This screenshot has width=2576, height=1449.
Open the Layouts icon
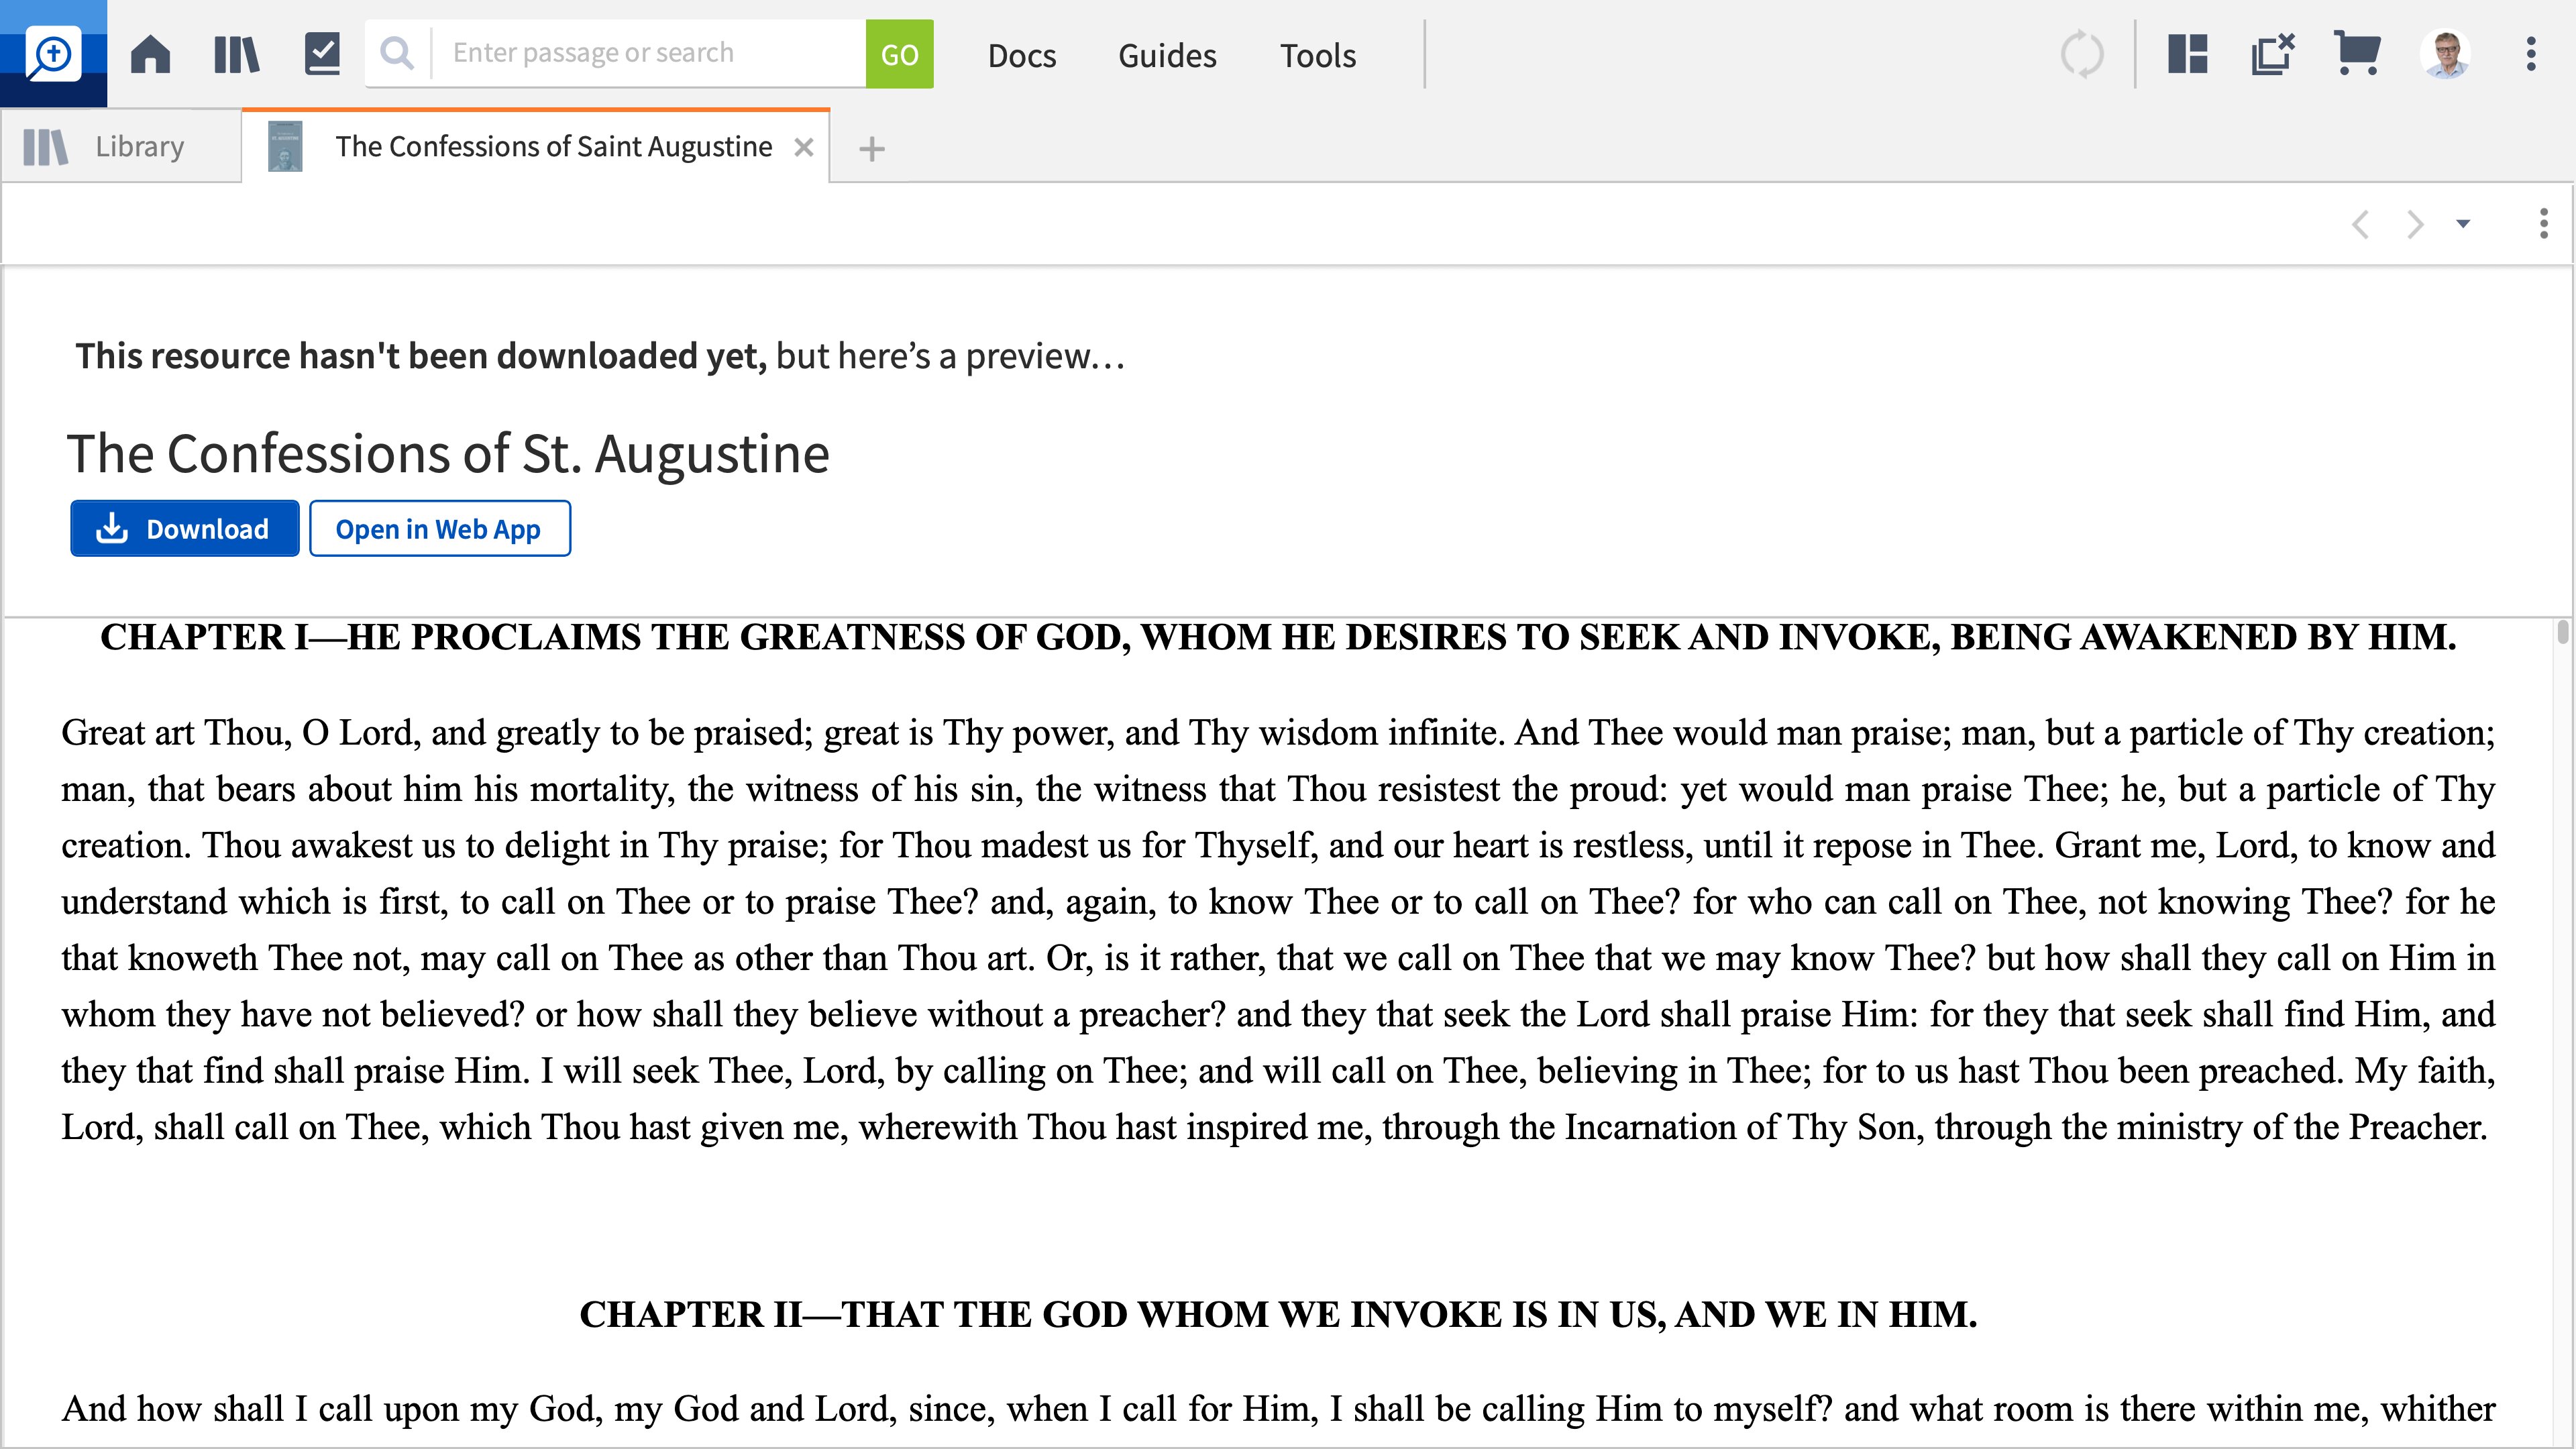tap(2187, 54)
